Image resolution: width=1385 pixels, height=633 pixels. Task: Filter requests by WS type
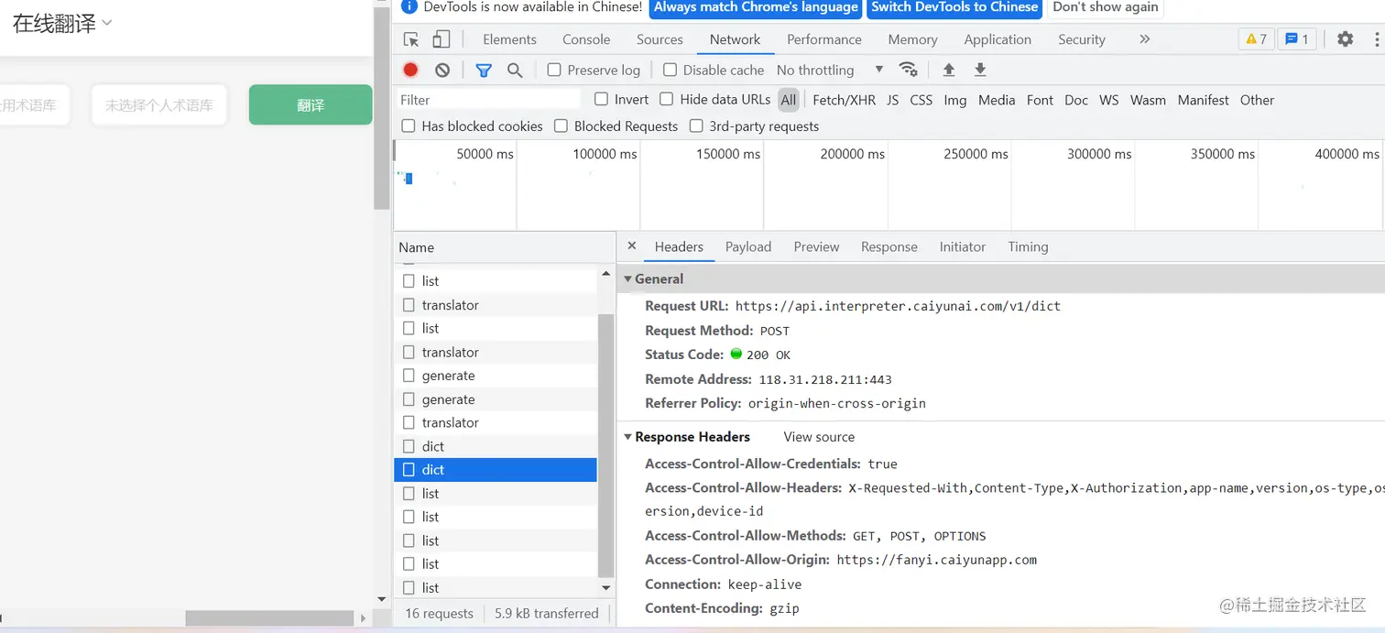point(1108,100)
